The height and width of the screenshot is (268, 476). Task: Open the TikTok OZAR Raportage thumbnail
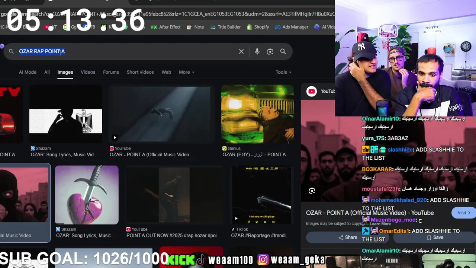point(261,195)
